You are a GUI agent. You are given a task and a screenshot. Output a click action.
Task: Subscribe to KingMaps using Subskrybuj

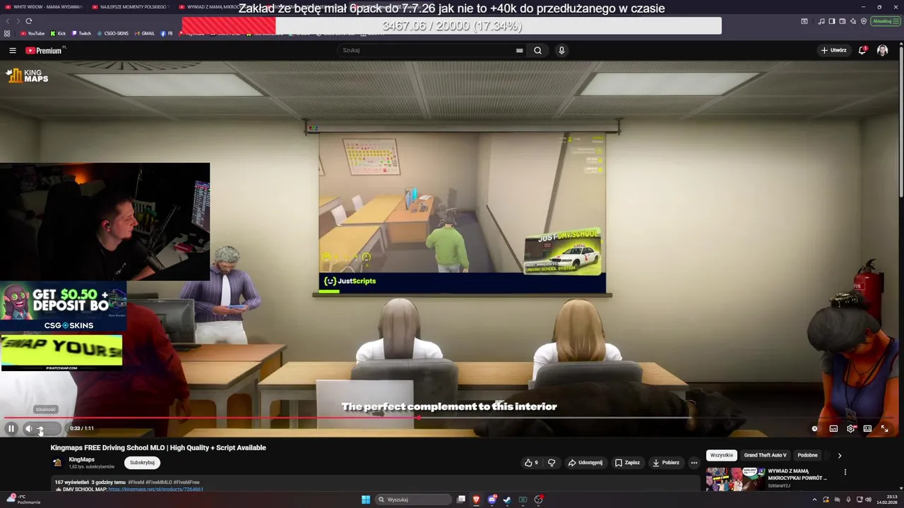[x=142, y=463]
